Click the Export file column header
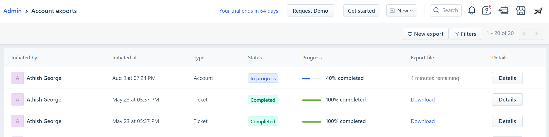Screen dimensions: 549x137 click(x=422, y=58)
